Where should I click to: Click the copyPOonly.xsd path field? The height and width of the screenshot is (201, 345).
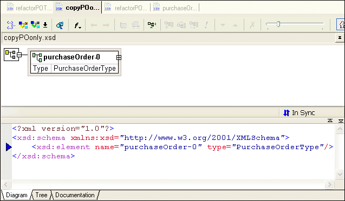tap(168, 38)
